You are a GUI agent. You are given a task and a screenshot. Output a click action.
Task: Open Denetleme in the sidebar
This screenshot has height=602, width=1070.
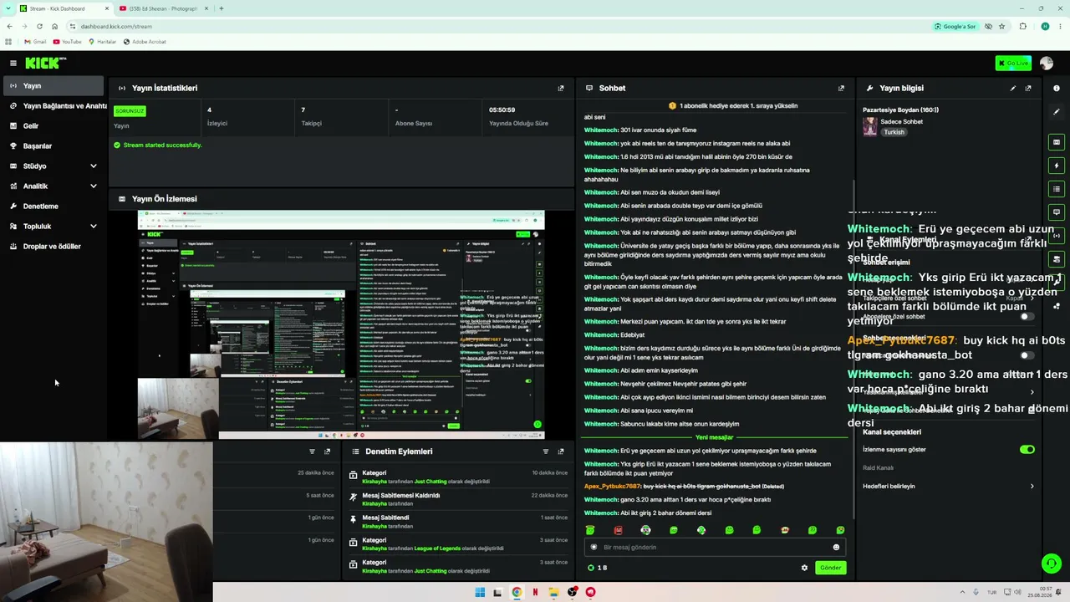point(53,207)
